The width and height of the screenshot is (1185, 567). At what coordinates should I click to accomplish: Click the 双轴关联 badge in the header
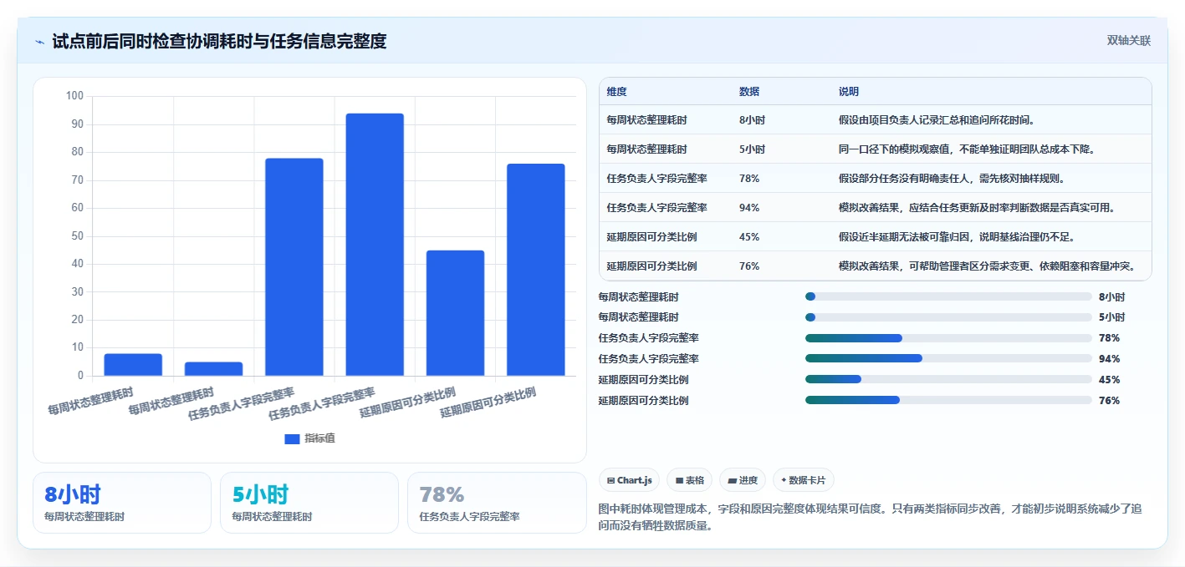point(1129,41)
